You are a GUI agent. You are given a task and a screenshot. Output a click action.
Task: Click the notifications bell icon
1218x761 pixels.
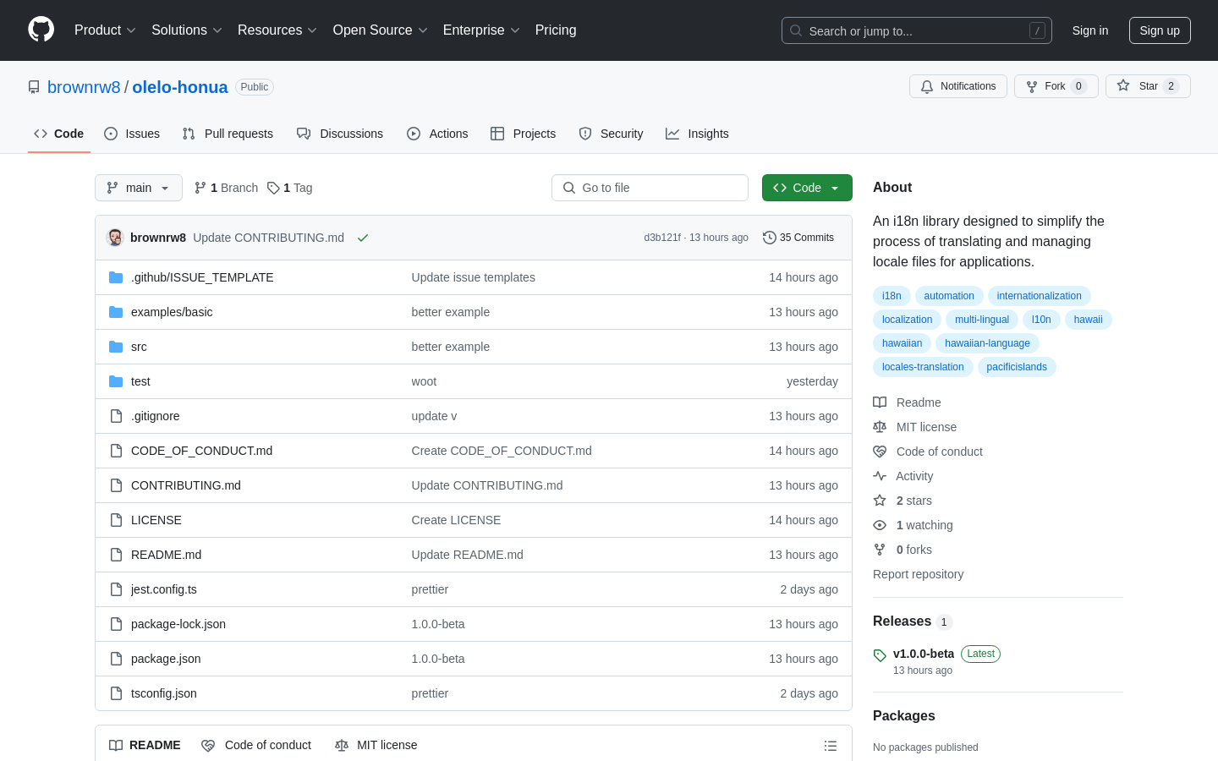(x=927, y=86)
